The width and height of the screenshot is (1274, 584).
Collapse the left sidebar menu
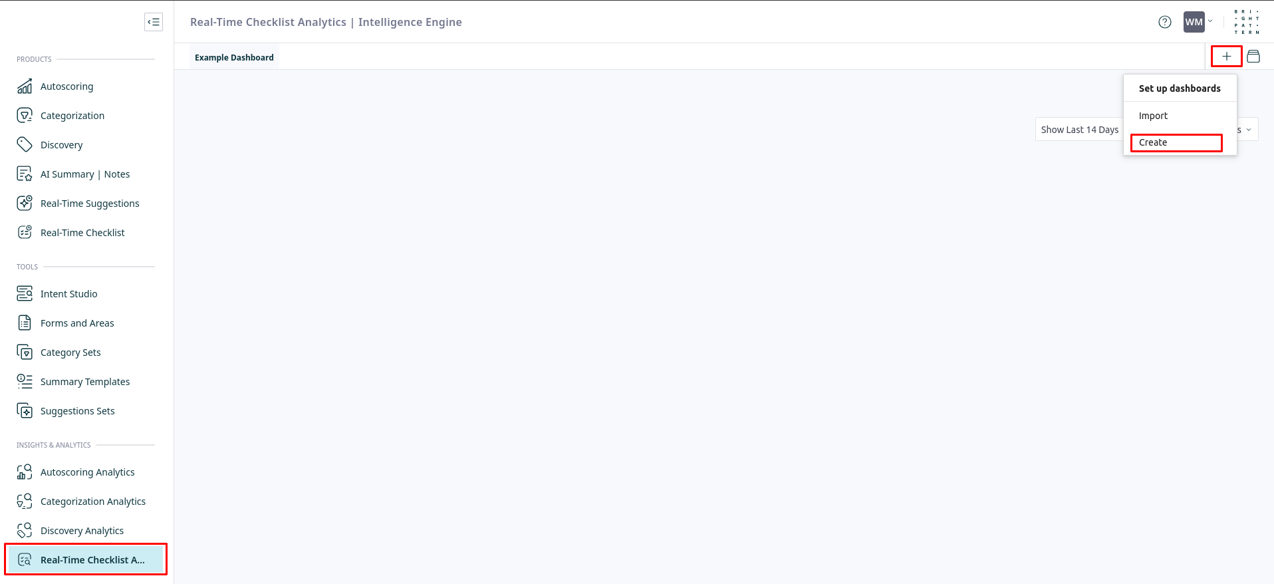pos(154,22)
